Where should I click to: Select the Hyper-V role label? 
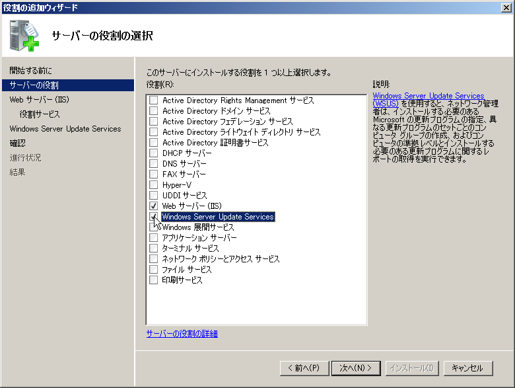point(177,185)
